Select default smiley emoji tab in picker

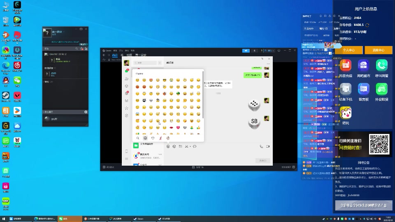pos(145,138)
